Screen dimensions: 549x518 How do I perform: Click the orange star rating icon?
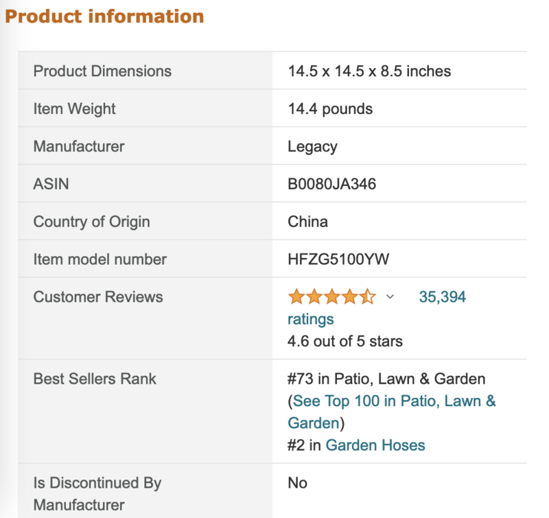coord(331,297)
